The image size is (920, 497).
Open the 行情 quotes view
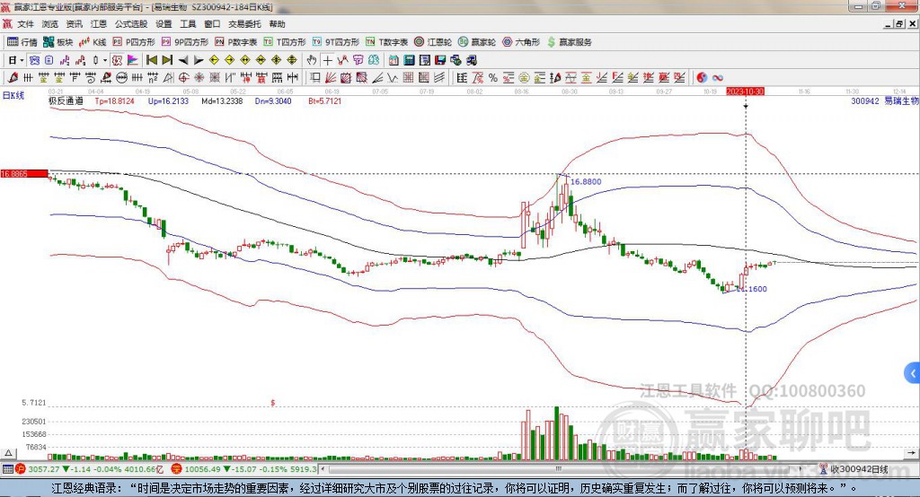point(22,42)
